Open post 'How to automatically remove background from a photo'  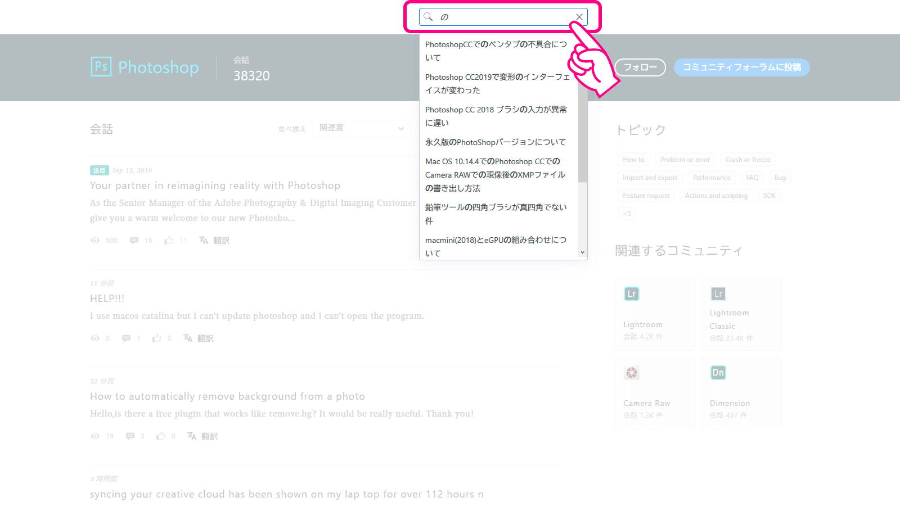pos(227,396)
